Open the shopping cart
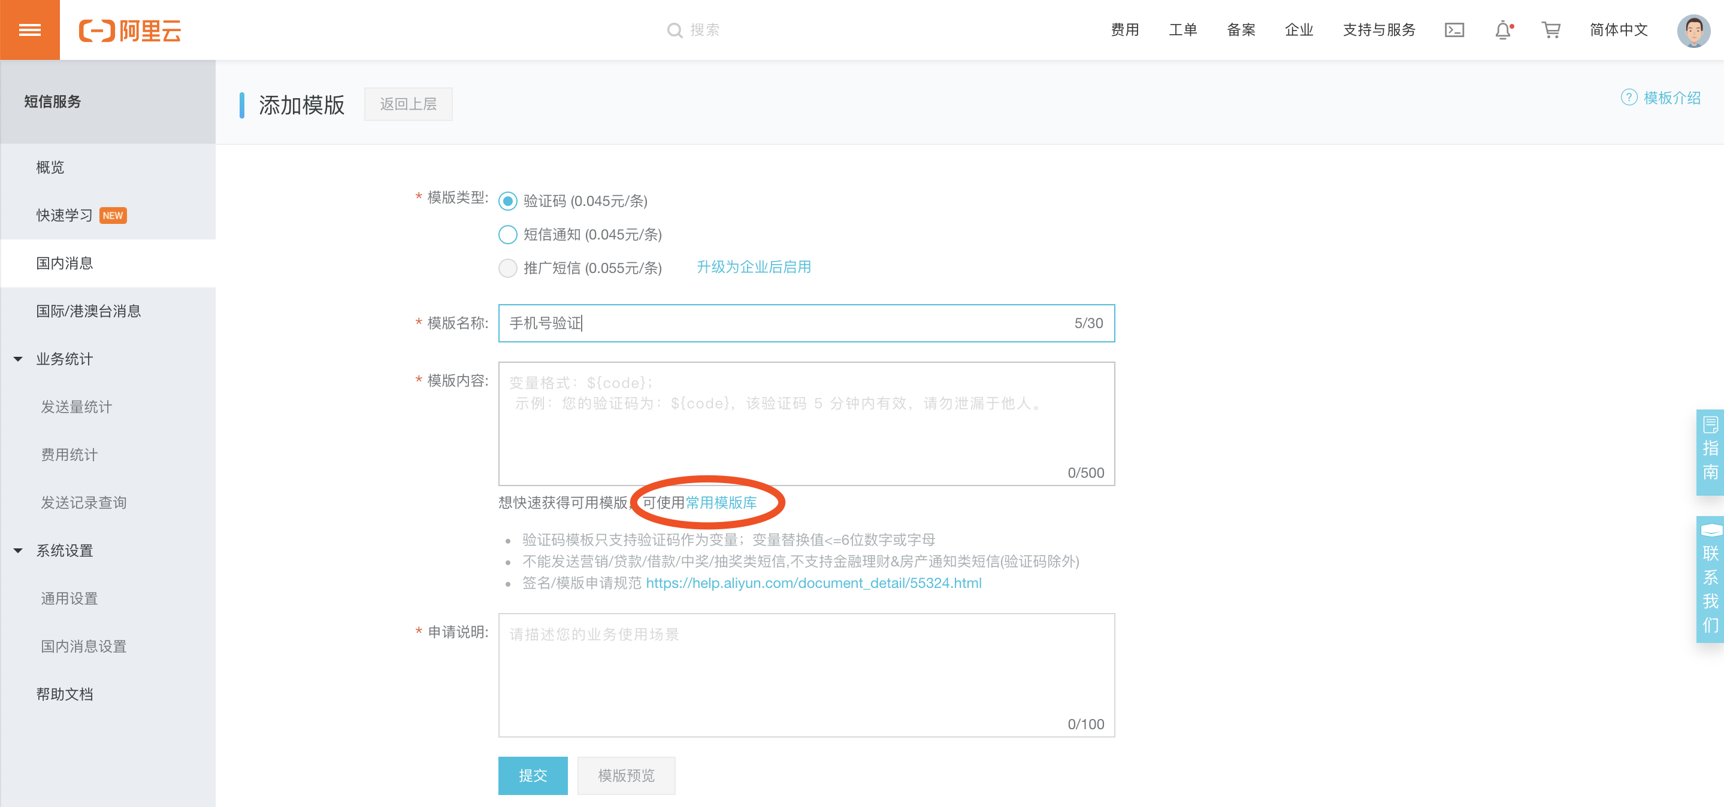 [1551, 30]
